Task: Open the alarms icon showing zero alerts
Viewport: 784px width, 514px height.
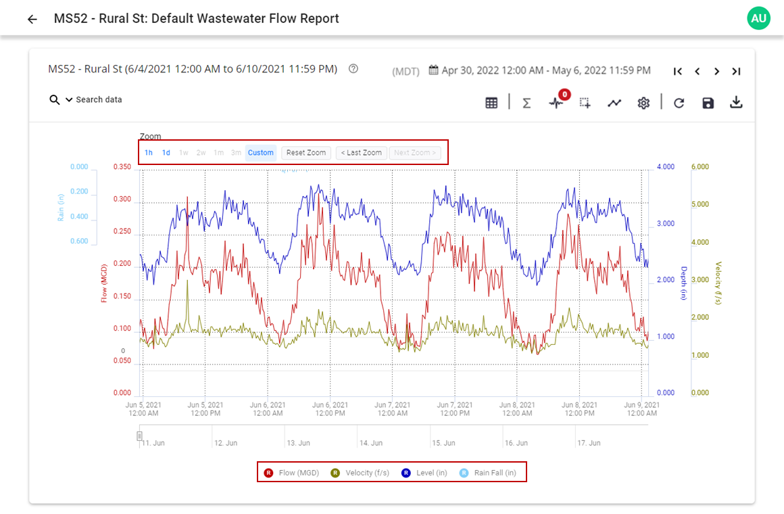Action: [556, 103]
